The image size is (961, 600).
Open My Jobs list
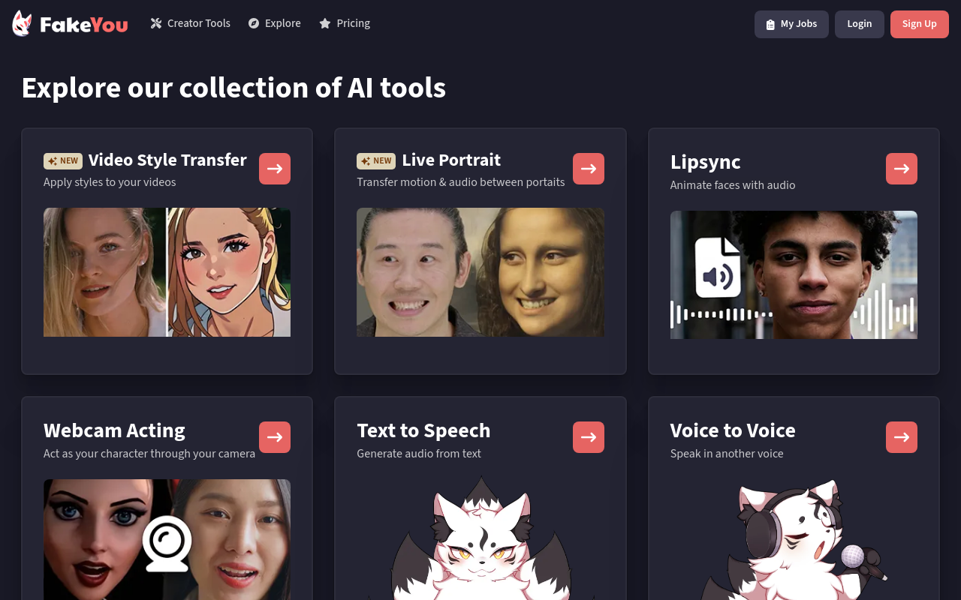791,24
